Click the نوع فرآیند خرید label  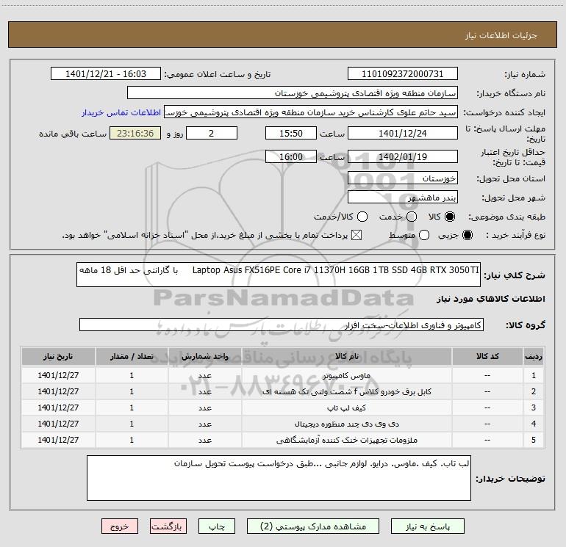pyautogui.click(x=516, y=235)
